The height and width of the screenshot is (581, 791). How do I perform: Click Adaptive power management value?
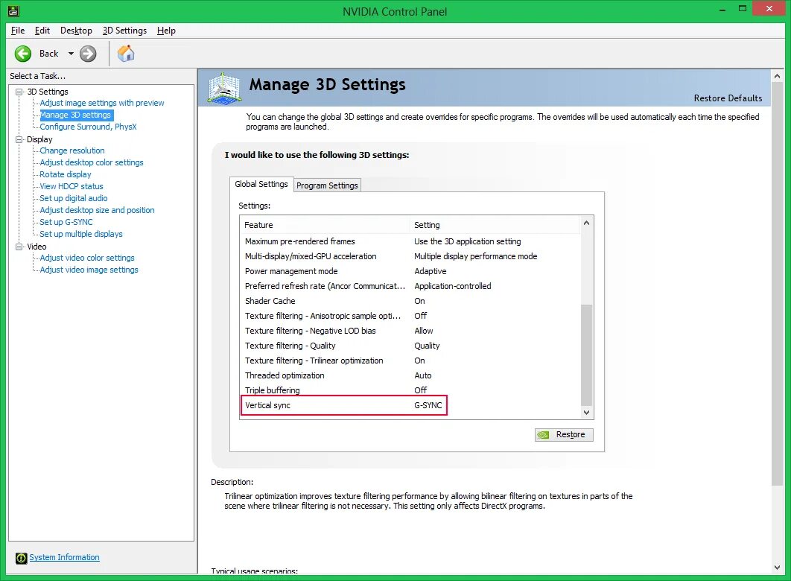click(431, 271)
